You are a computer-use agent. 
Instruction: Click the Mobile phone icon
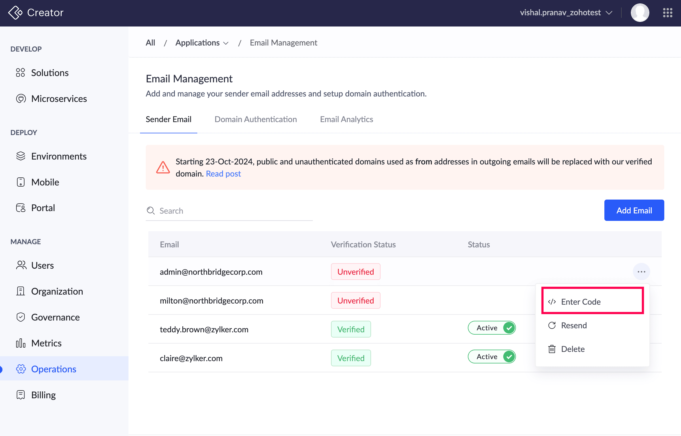pos(21,182)
